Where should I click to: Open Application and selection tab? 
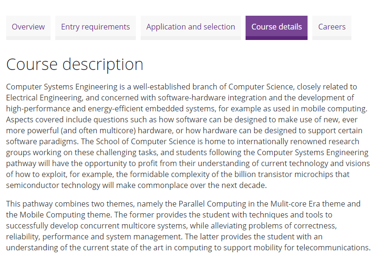tap(191, 27)
